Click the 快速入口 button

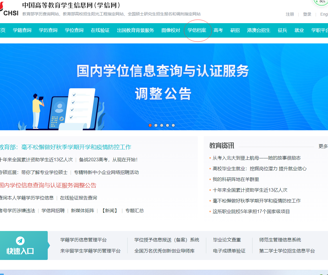point(24,245)
